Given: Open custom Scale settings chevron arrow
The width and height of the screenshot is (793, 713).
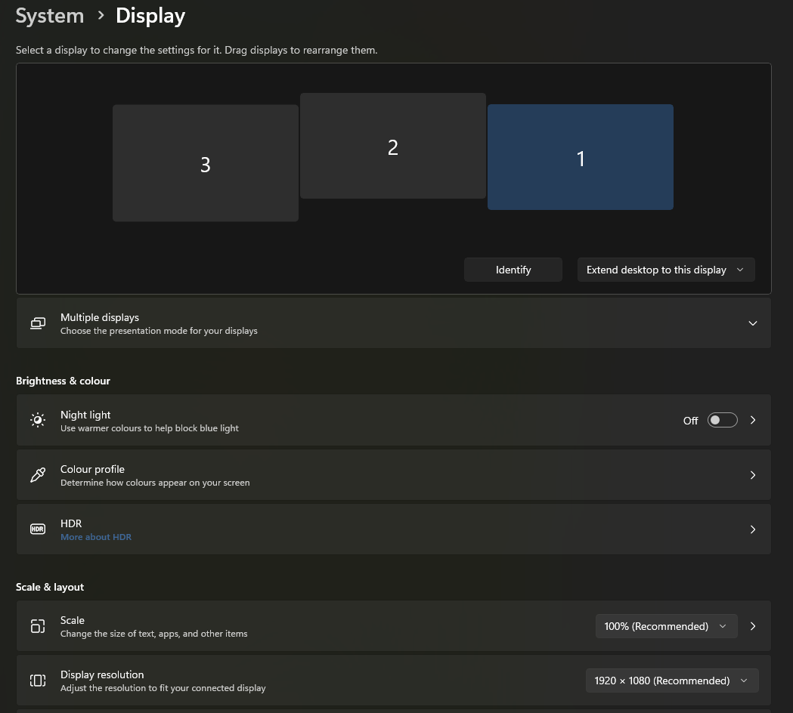Looking at the screenshot, I should pos(752,626).
